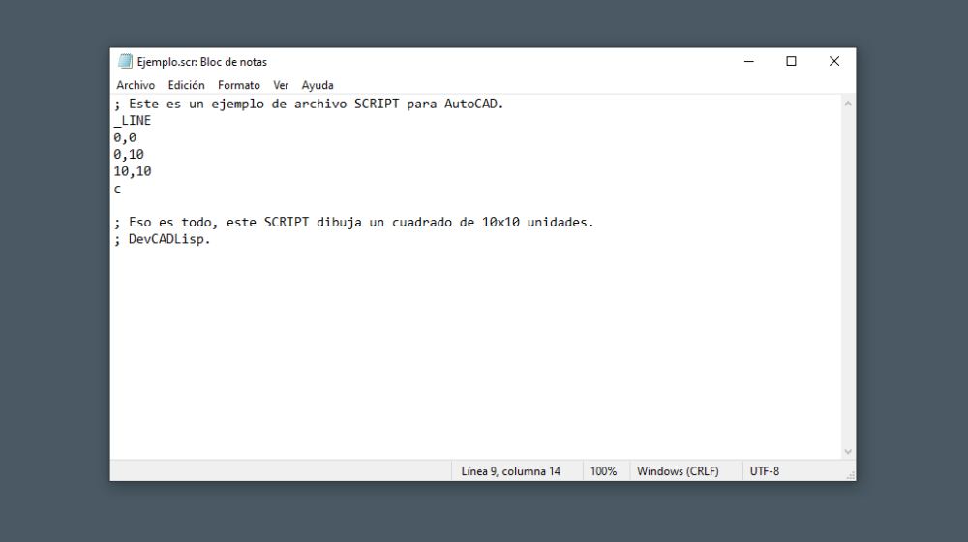Image resolution: width=968 pixels, height=542 pixels.
Task: Place cursor on the _LINE command line
Action: tap(133, 121)
